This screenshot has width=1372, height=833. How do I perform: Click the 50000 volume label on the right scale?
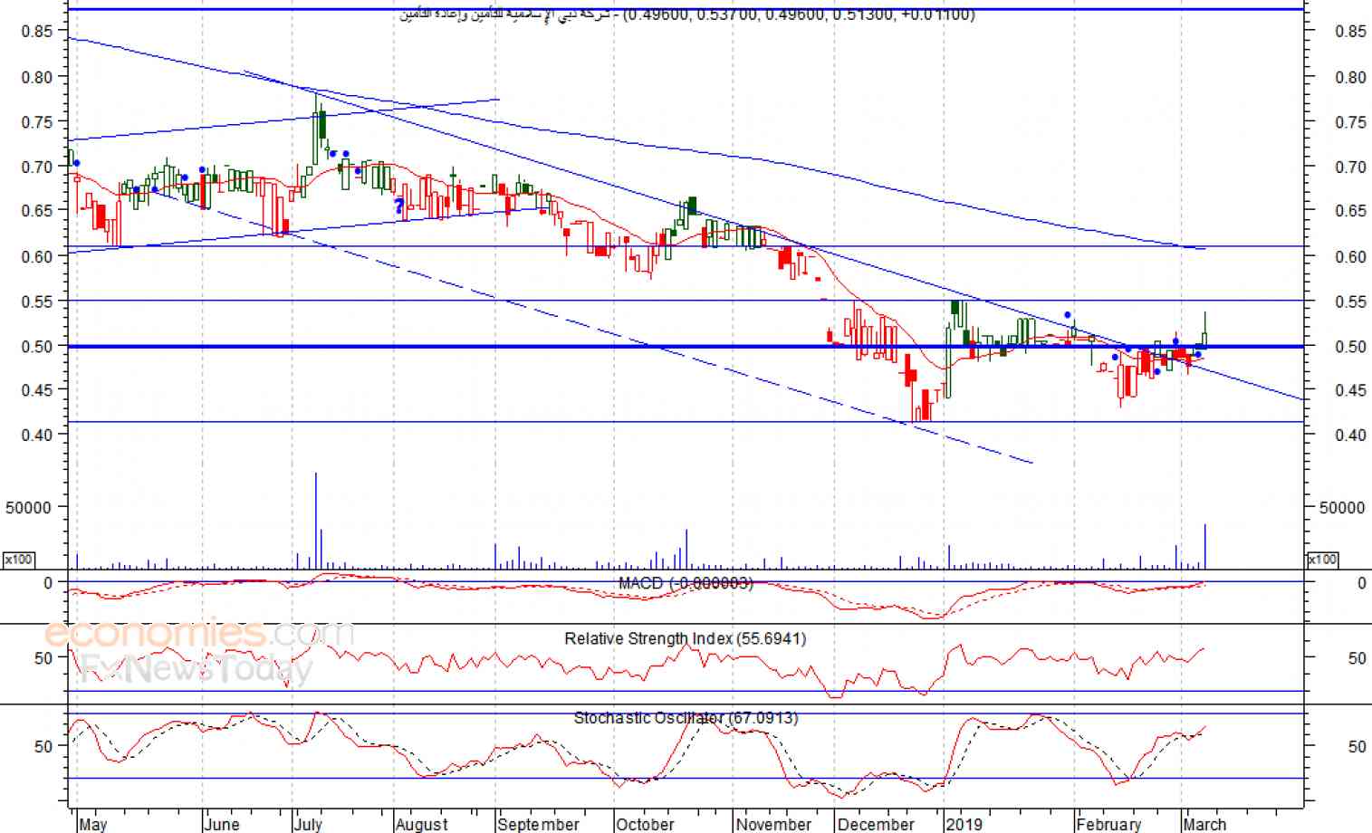coord(1342,508)
